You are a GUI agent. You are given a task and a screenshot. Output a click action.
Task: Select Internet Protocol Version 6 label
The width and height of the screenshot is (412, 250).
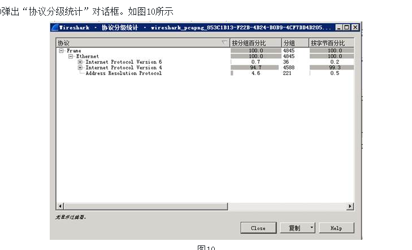tap(124, 62)
